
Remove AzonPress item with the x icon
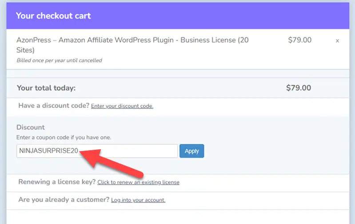(337, 41)
